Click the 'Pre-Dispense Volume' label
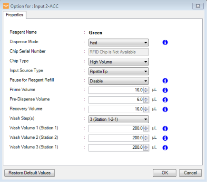207x182 pixels. click(30, 99)
